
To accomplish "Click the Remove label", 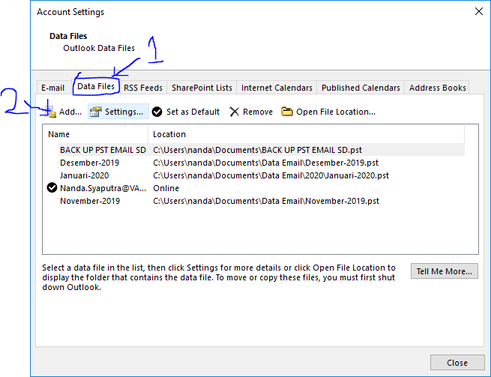I will tap(258, 112).
